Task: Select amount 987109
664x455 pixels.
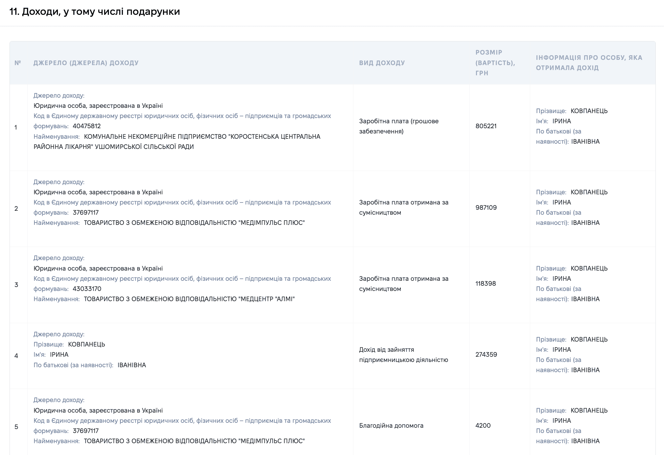Action: pyautogui.click(x=486, y=207)
